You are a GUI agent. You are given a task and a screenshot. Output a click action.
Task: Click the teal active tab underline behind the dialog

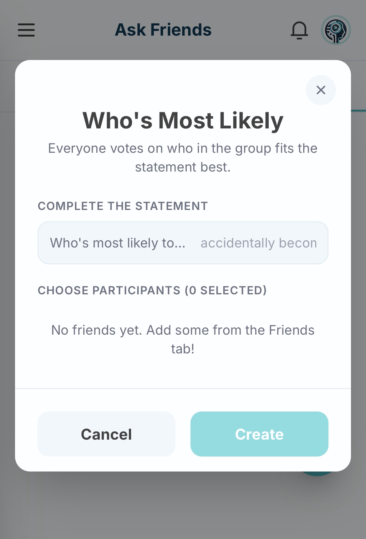[358, 111]
